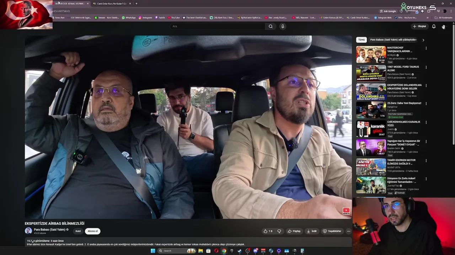Viewport: 455px width, 255px height.
Task: Open the WhatsApp bookmark
Action: [x=129, y=18]
